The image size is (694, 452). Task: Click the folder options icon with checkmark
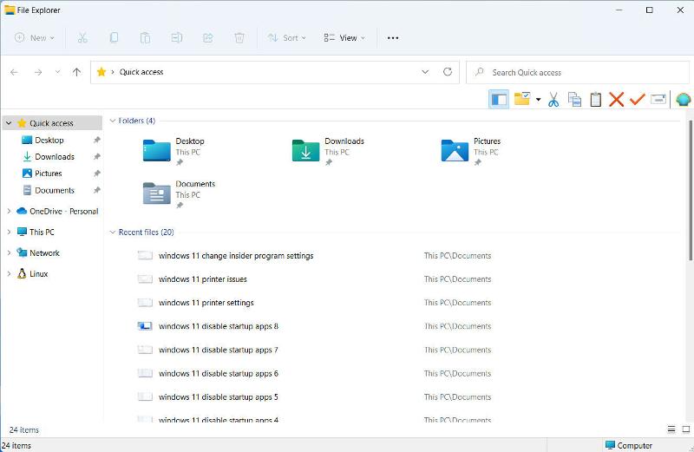tap(522, 99)
